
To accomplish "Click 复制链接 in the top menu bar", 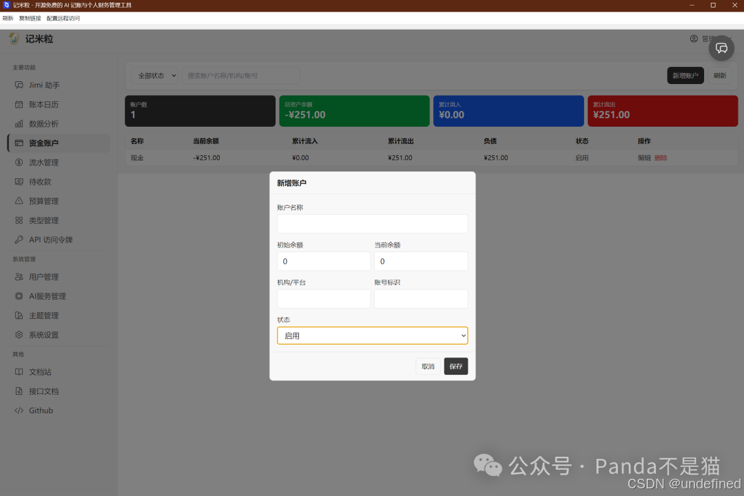I will (30, 19).
